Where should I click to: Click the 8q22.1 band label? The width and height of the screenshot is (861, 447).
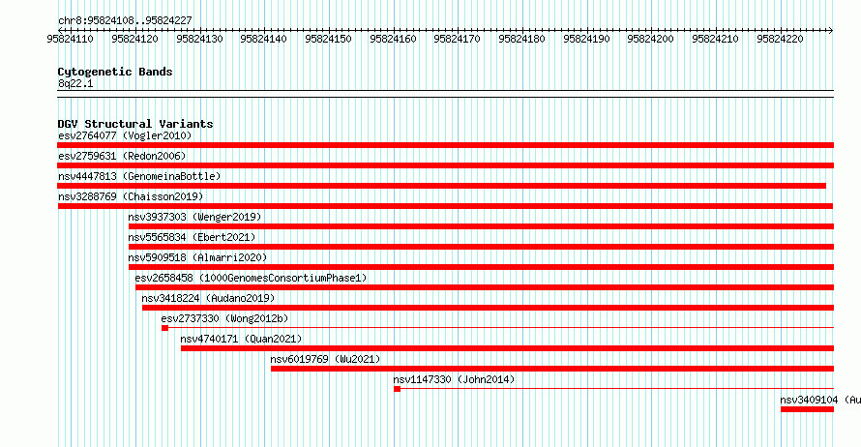tap(75, 83)
